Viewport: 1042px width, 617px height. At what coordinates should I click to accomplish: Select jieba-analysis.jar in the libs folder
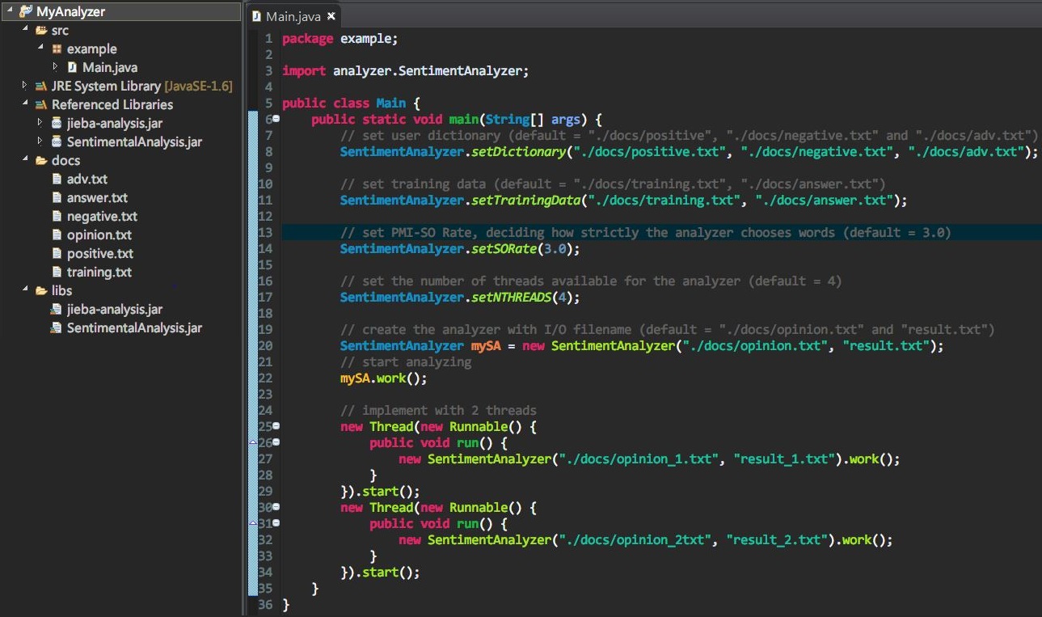(x=114, y=310)
